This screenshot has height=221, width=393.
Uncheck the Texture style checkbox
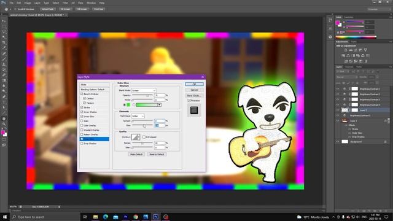tap(85, 103)
